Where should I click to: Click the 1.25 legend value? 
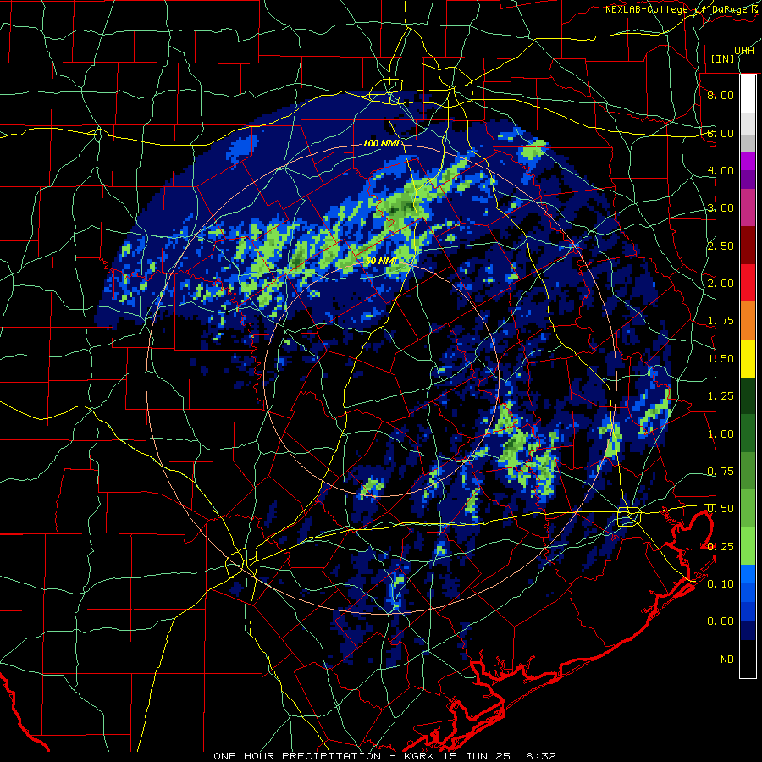[721, 396]
